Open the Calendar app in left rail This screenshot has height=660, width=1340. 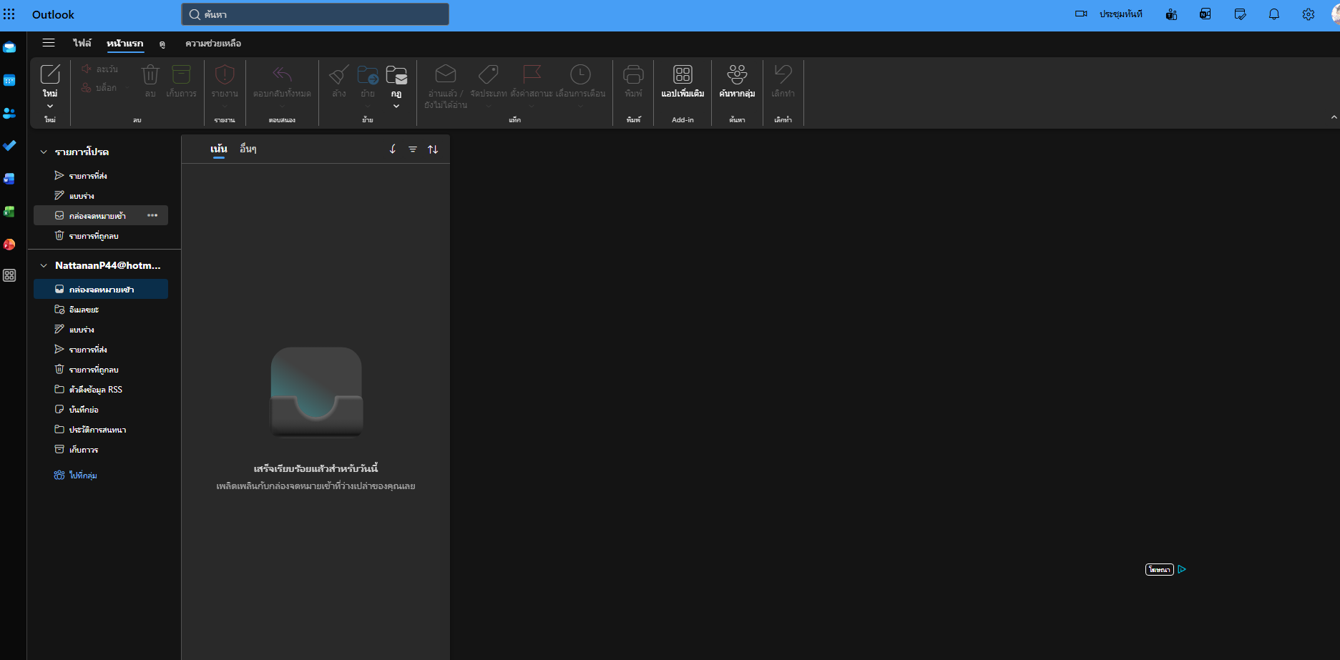pos(9,80)
